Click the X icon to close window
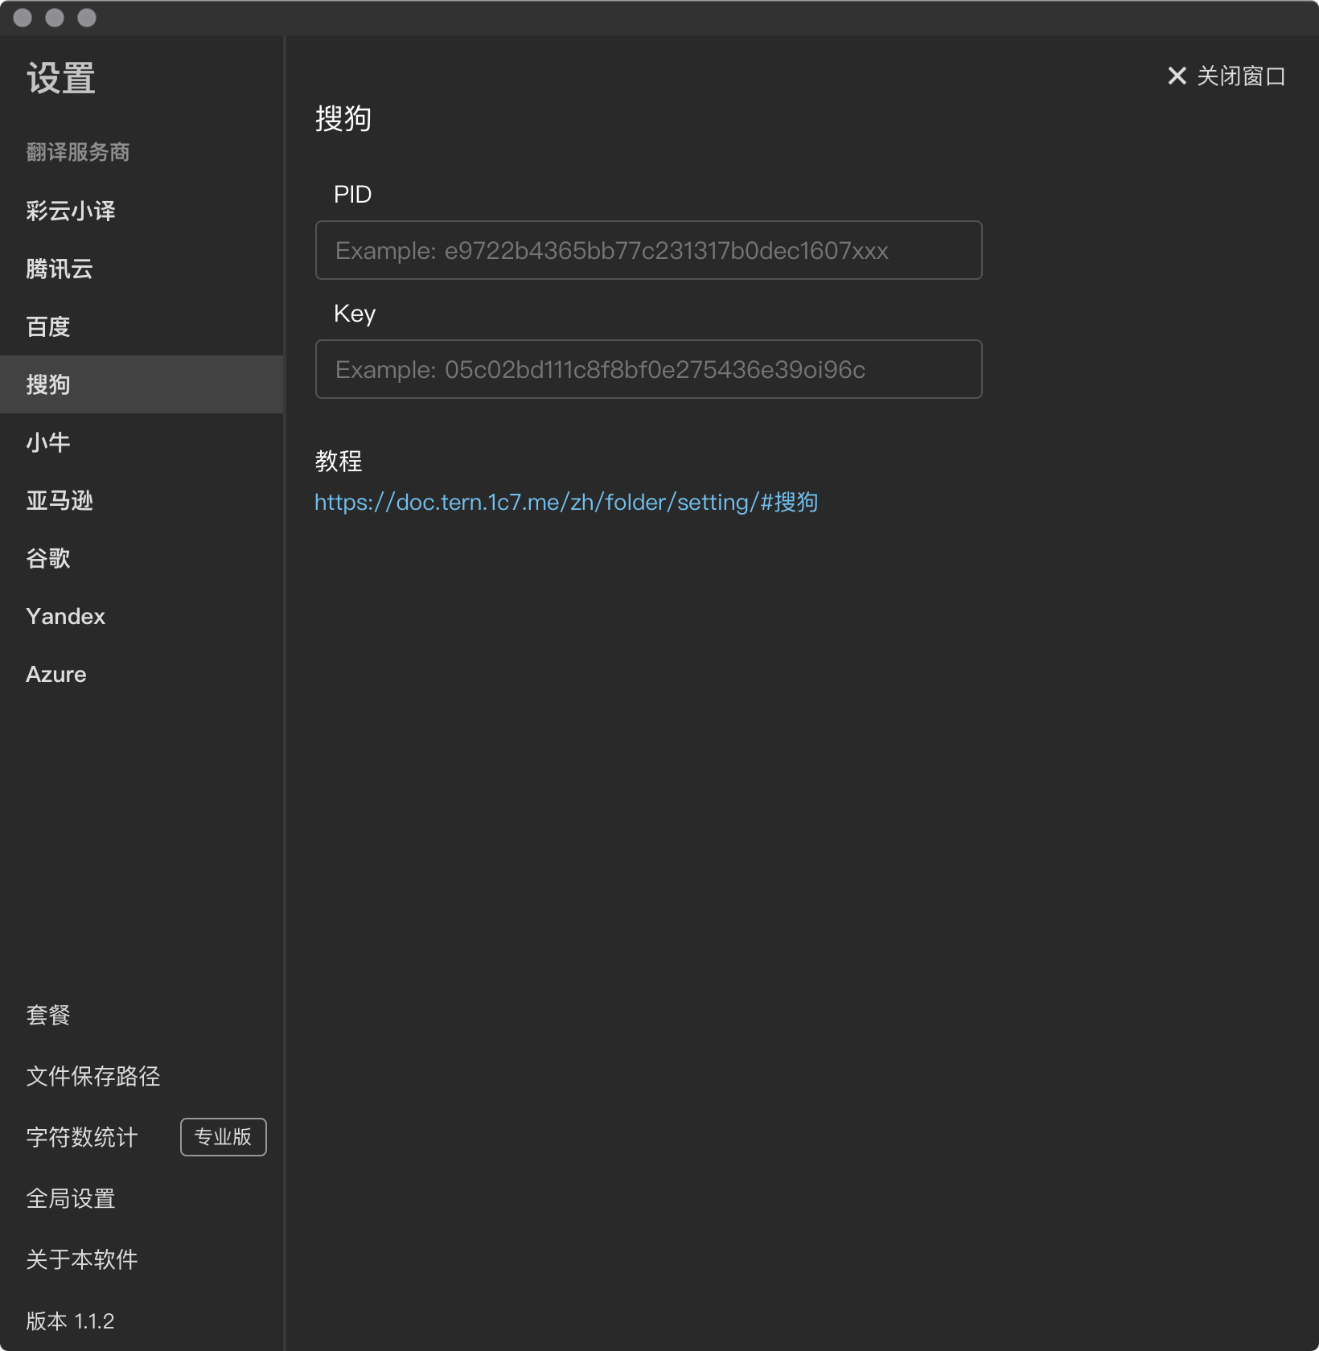 (1177, 76)
